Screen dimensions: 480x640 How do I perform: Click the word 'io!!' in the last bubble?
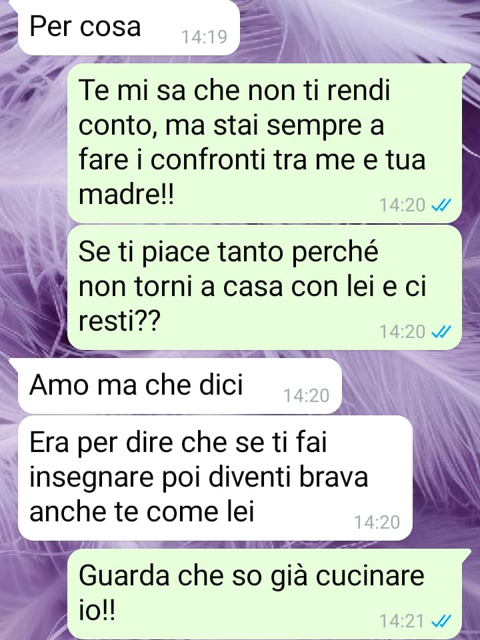coord(97,611)
